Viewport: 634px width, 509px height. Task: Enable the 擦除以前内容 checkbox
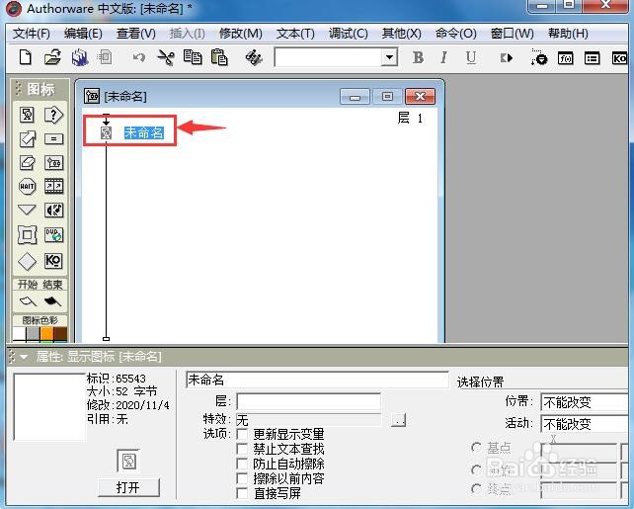point(242,478)
